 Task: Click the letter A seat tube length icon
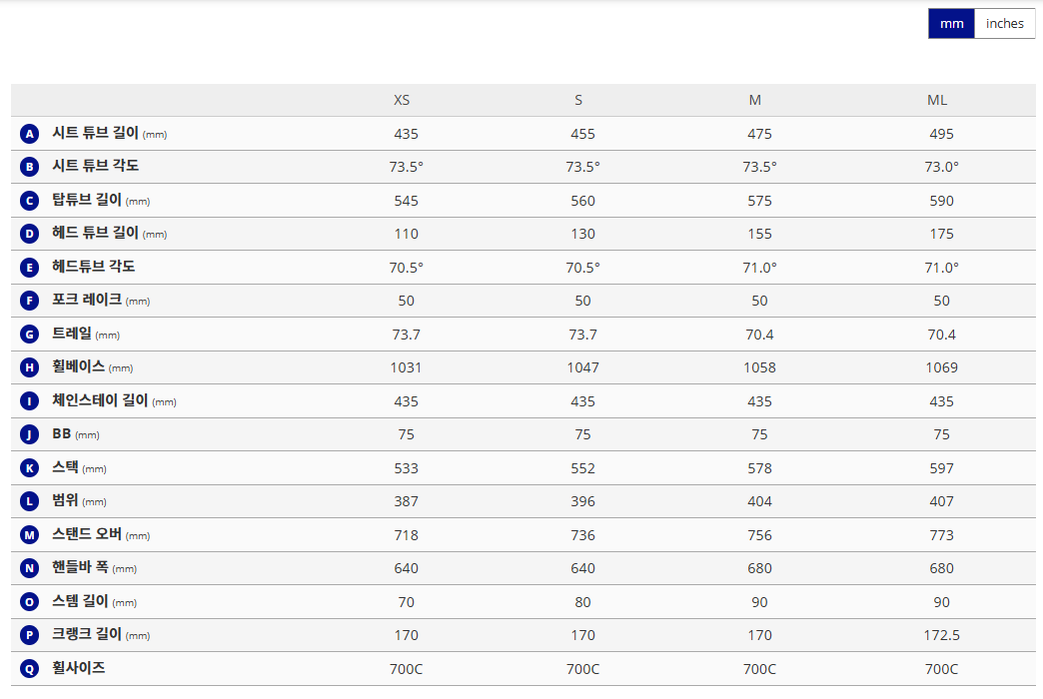(29, 134)
